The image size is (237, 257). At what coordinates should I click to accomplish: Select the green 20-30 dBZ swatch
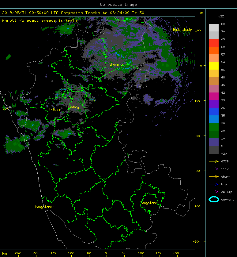(214, 127)
